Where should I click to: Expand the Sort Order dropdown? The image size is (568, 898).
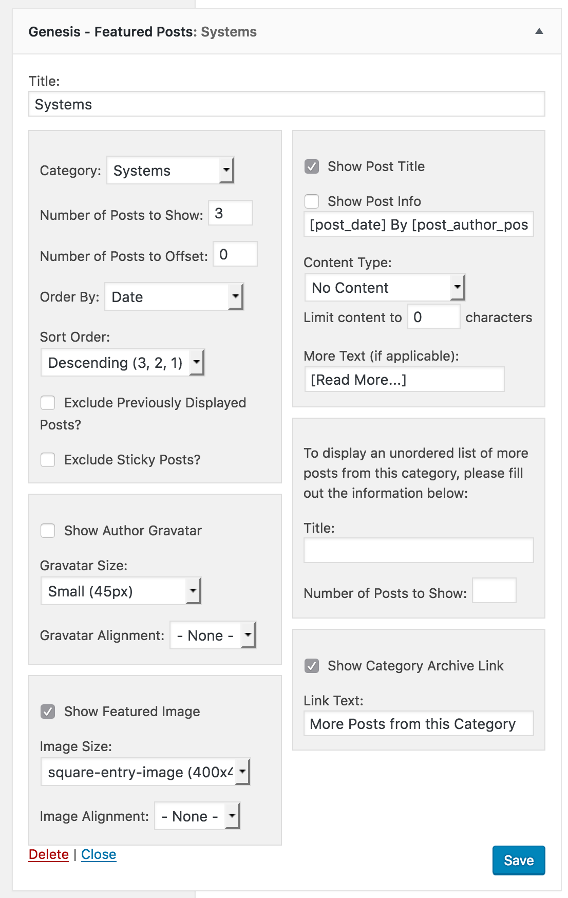point(123,363)
